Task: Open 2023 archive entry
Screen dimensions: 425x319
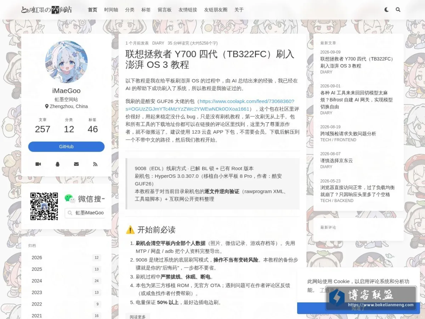Action: coord(66,292)
